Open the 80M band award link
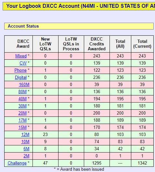 [x=22, y=92]
